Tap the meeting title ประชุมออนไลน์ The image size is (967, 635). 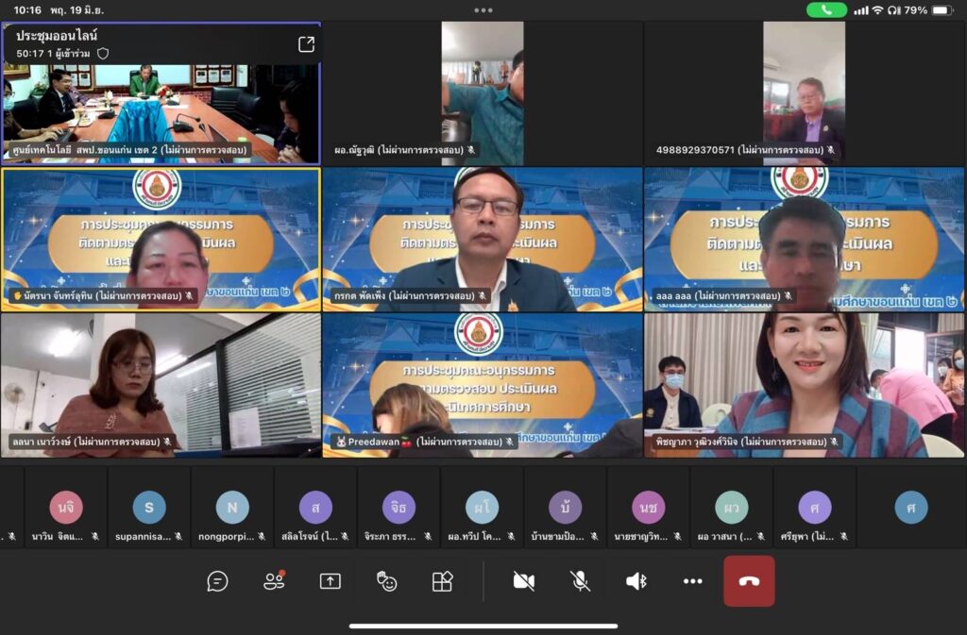point(57,36)
